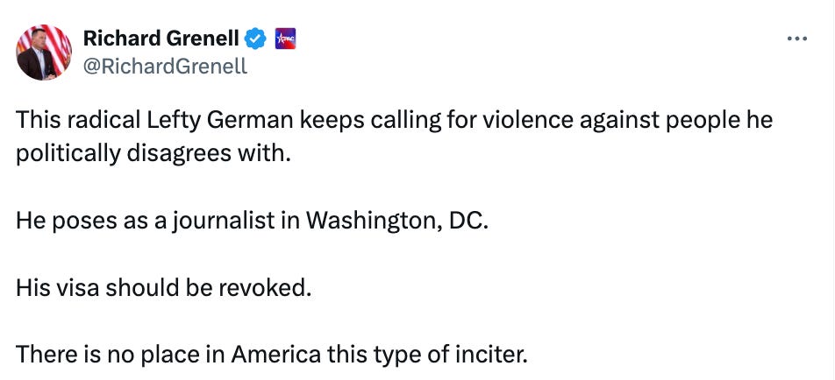835x380 pixels.
Task: Click the "There is no place in America" sentence
Action: [x=272, y=355]
